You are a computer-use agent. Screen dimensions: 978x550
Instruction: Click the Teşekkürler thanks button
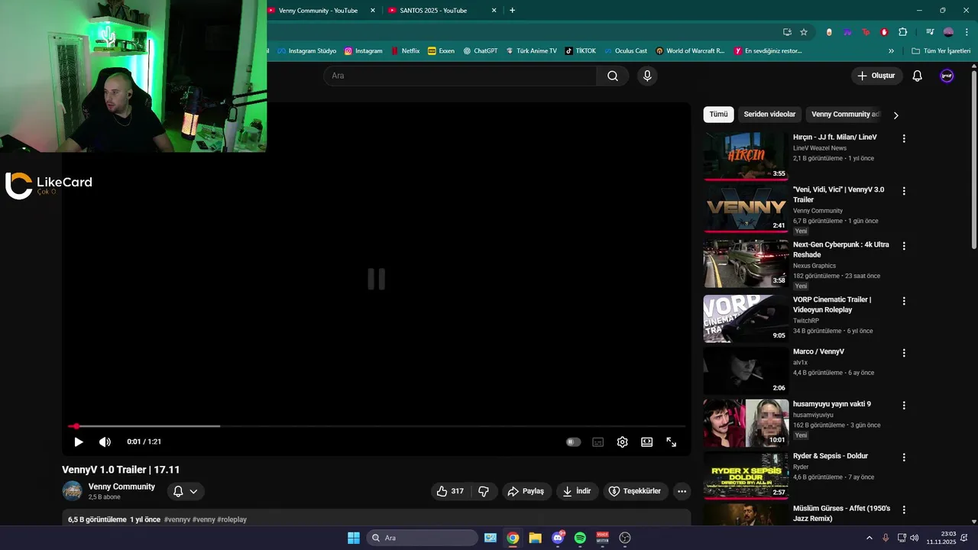pos(636,491)
